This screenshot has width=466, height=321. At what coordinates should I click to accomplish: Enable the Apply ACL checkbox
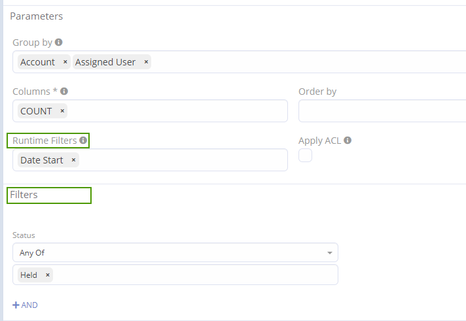[x=305, y=156]
